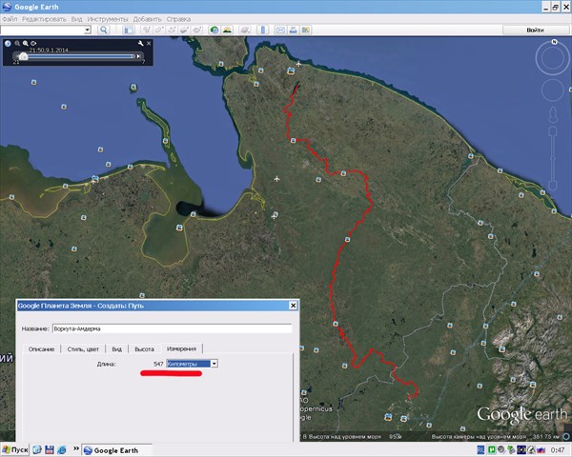Click the Street View pegman icon
The height and width of the screenshot is (457, 572).
click(553, 115)
